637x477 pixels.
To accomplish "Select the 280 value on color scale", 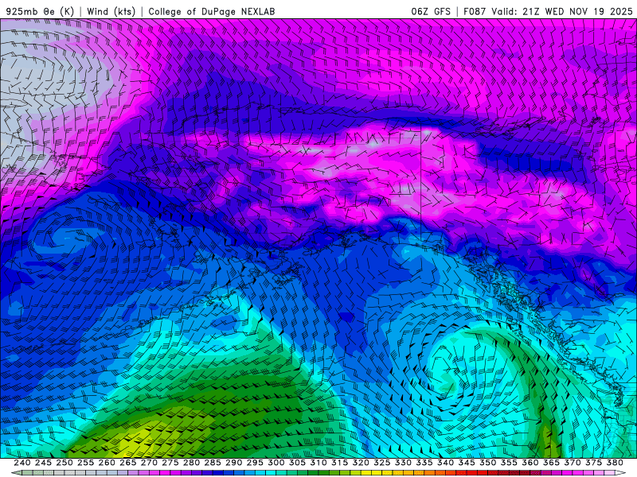I will click(x=191, y=463).
